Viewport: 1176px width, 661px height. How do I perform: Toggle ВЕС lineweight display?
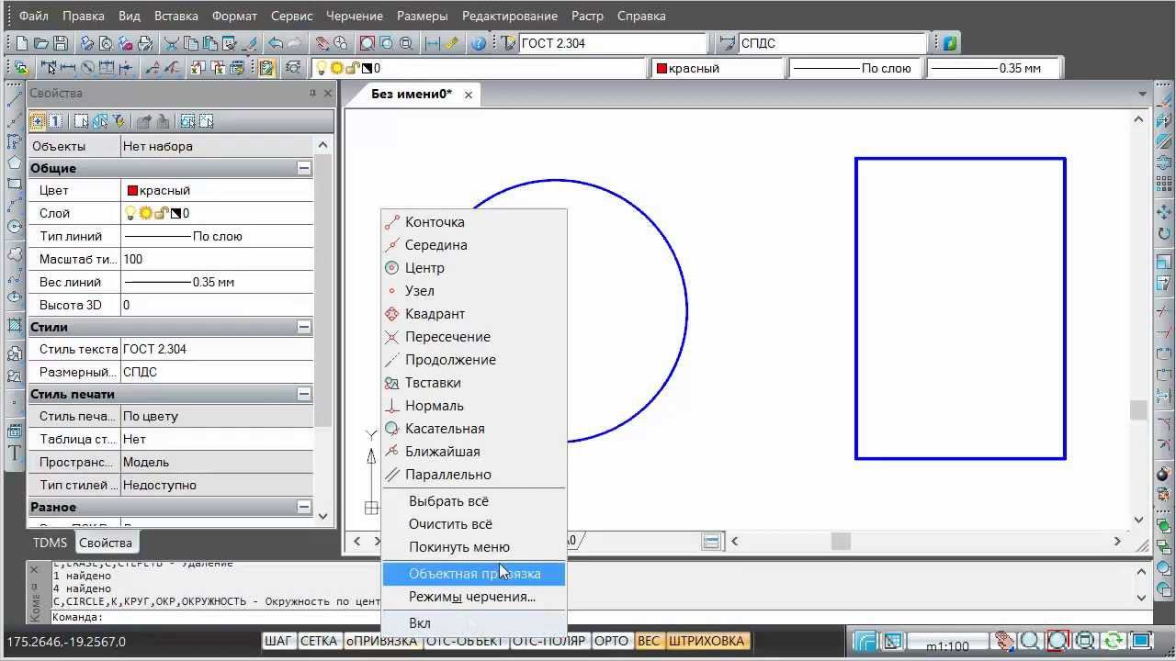pos(649,641)
